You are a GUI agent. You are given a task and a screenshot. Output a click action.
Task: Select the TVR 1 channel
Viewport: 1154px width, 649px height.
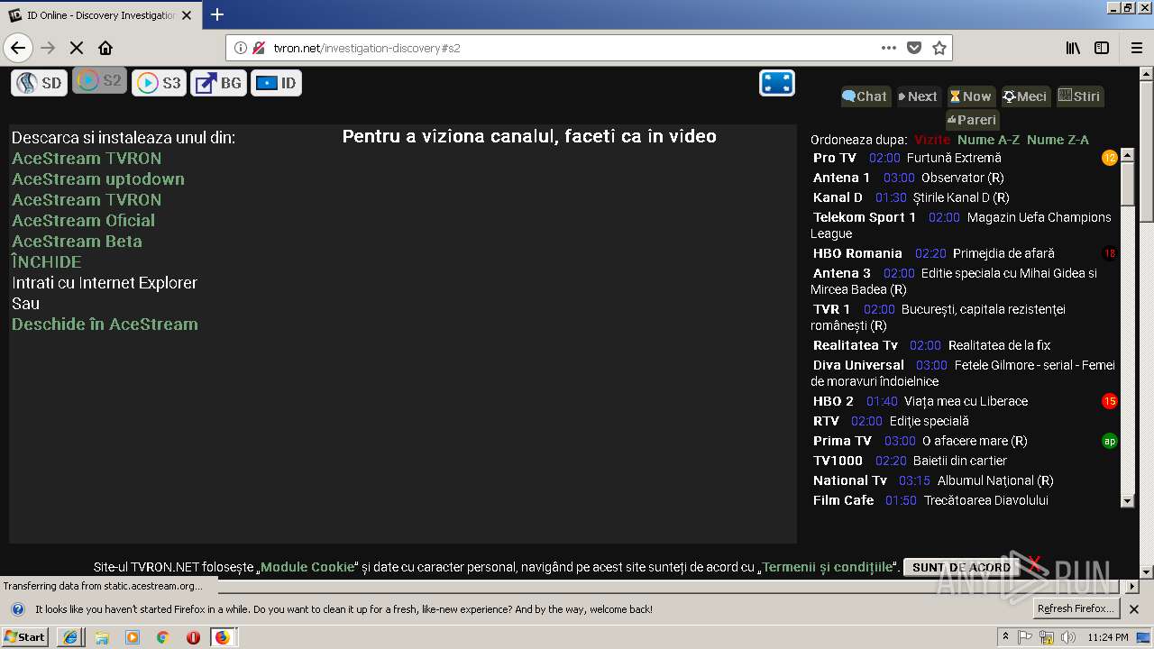[831, 309]
